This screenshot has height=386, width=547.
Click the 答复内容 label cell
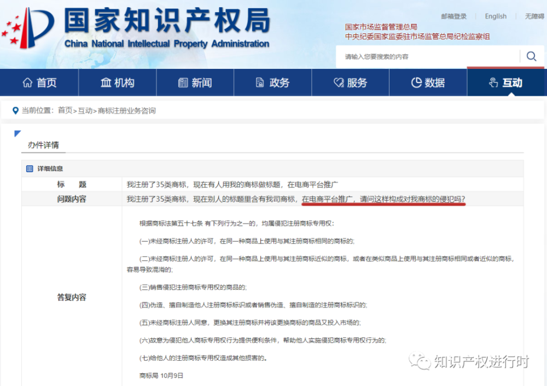point(72,297)
